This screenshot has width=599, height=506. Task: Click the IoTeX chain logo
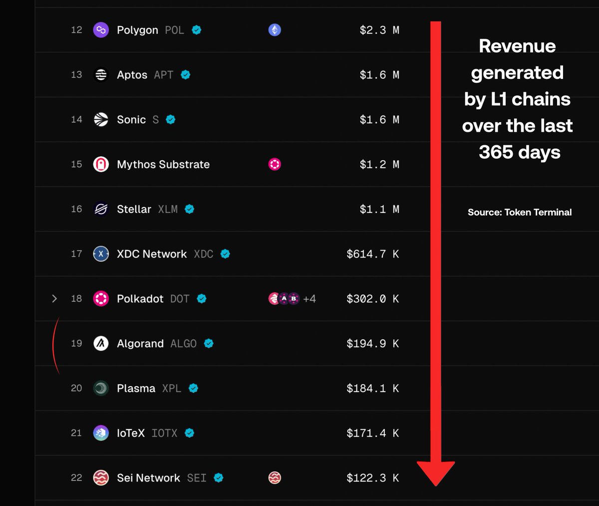[100, 433]
